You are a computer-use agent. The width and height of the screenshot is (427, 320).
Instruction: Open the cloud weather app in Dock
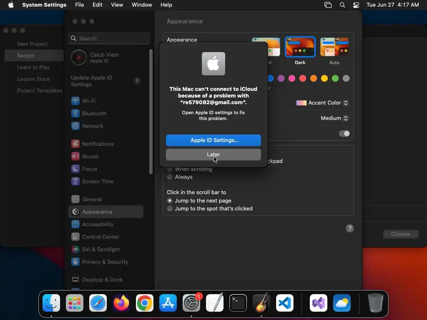pyautogui.click(x=342, y=303)
